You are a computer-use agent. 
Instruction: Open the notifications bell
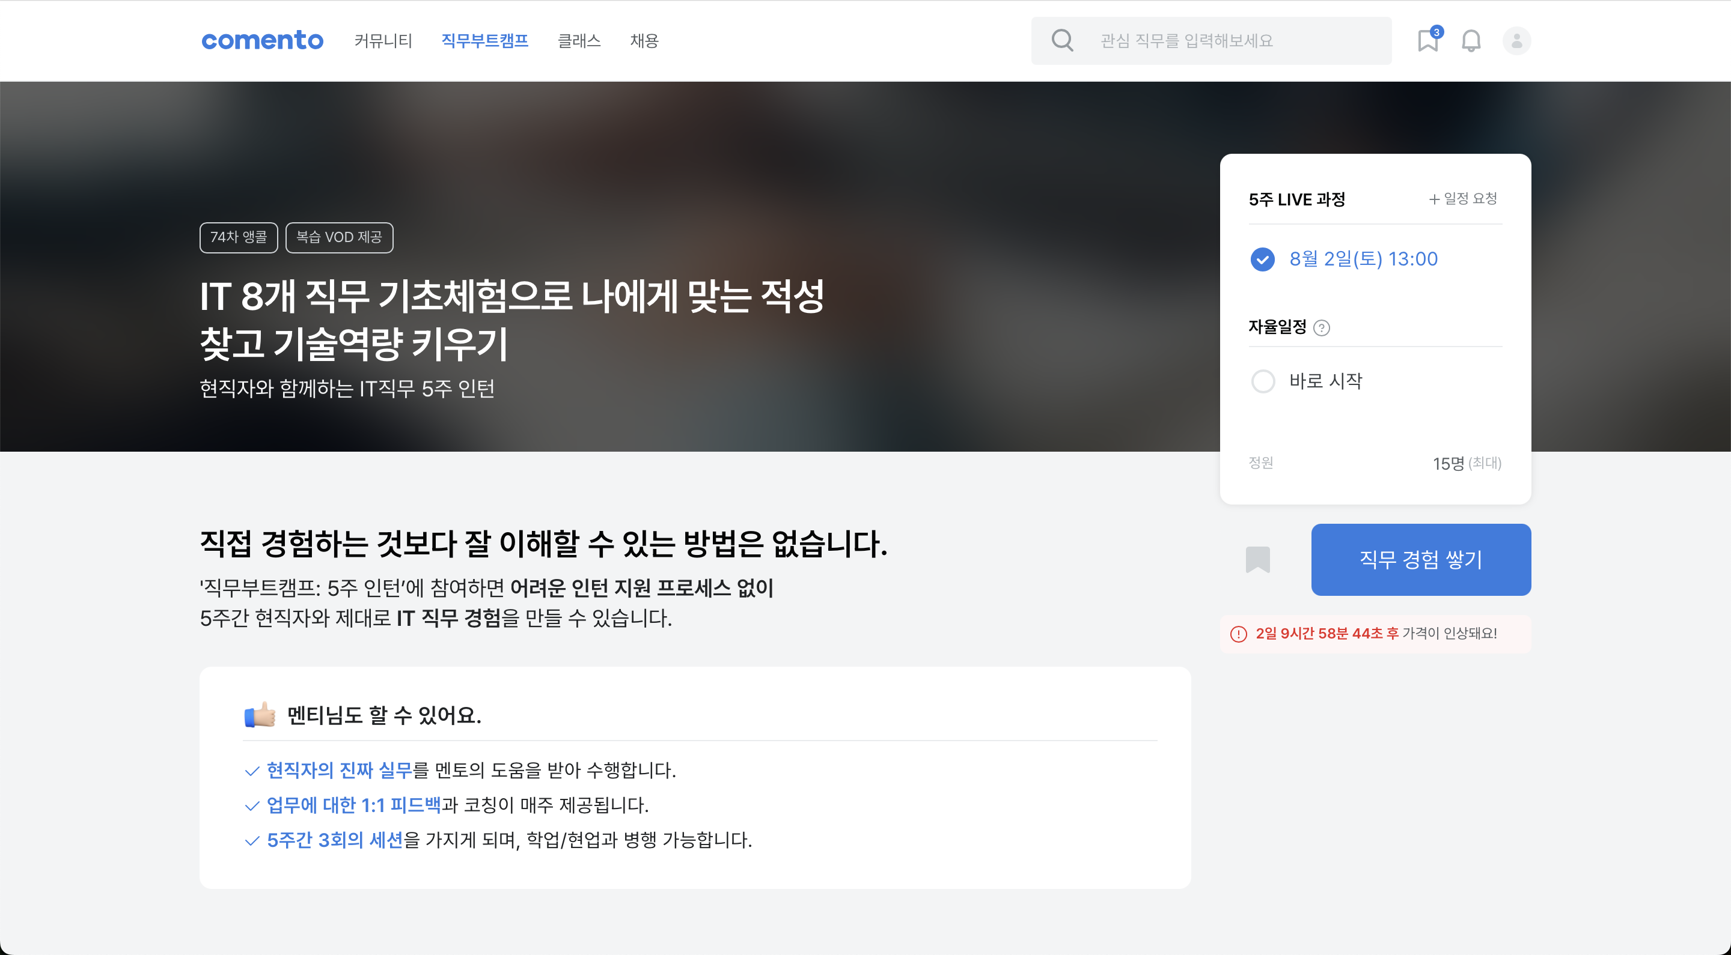[1471, 41]
